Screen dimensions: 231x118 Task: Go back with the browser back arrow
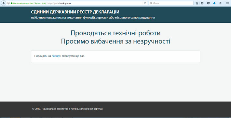(3, 3)
